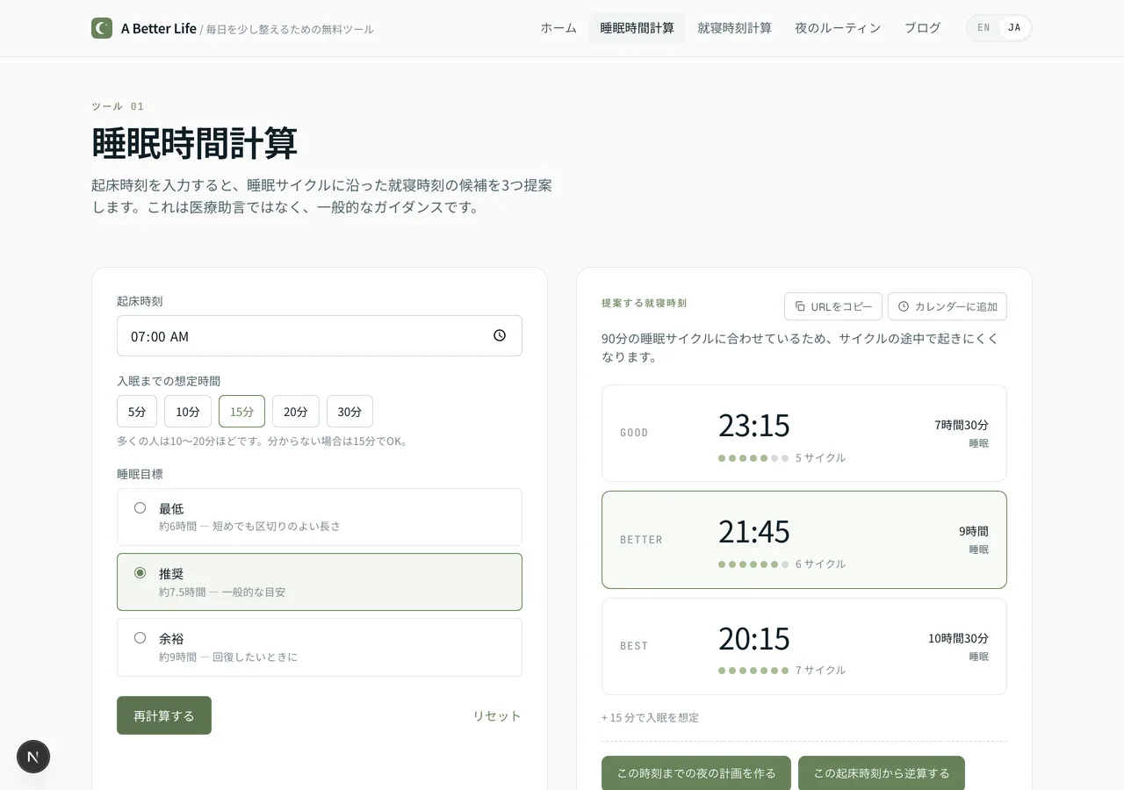The image size is (1124, 790).
Task: Choose 30分 fall-asleep time
Action: pyautogui.click(x=349, y=412)
